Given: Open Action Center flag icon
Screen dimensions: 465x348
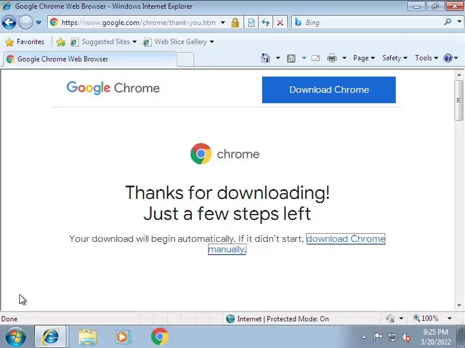Looking at the screenshot, I should click(378, 337).
